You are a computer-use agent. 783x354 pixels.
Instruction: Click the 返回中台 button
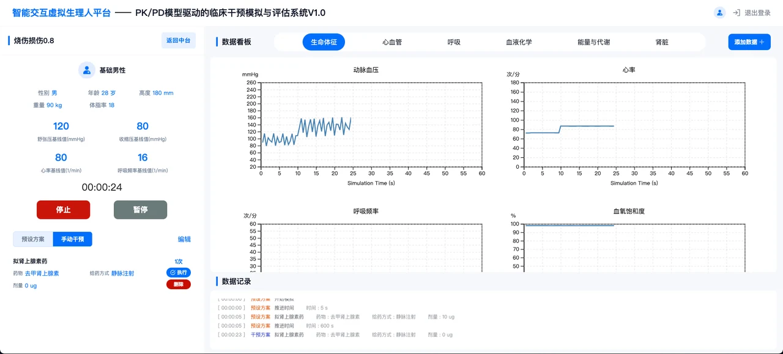(179, 41)
